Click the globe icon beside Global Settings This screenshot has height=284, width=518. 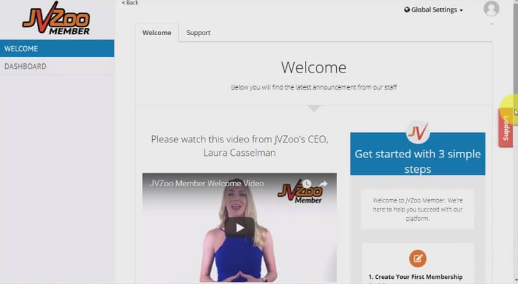[407, 10]
